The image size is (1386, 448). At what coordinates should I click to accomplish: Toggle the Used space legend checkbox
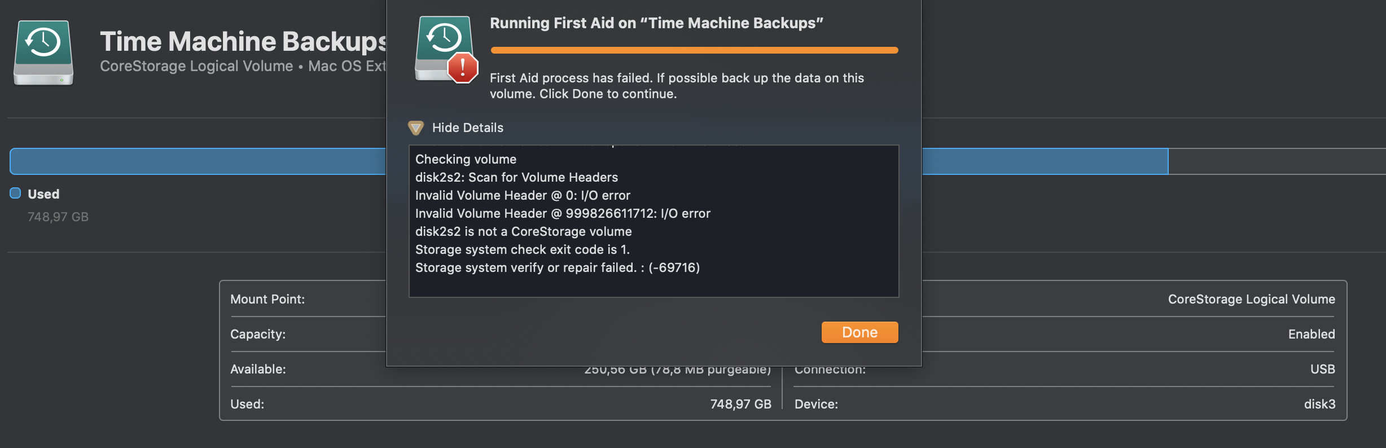point(15,194)
